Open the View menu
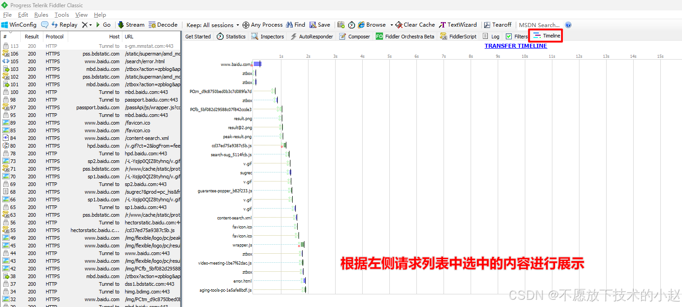Viewport: 682px width, 307px height. (x=81, y=15)
